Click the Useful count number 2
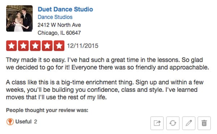The height and width of the screenshot is (134, 217). tap(35, 122)
